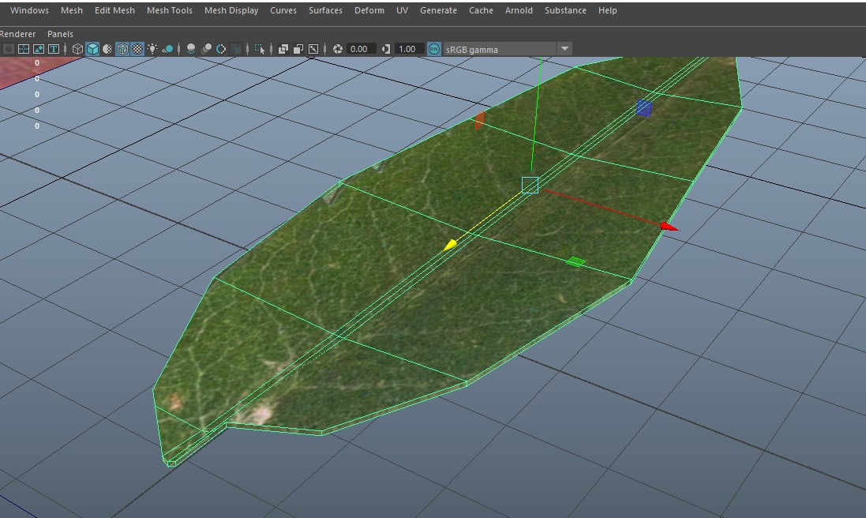866x518 pixels.
Task: Open the Cache menu
Action: [481, 10]
